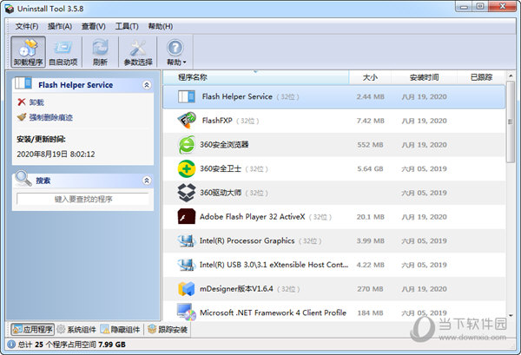521x355 pixels.
Task: Click the 5.64 GB size value
Action: [370, 168]
